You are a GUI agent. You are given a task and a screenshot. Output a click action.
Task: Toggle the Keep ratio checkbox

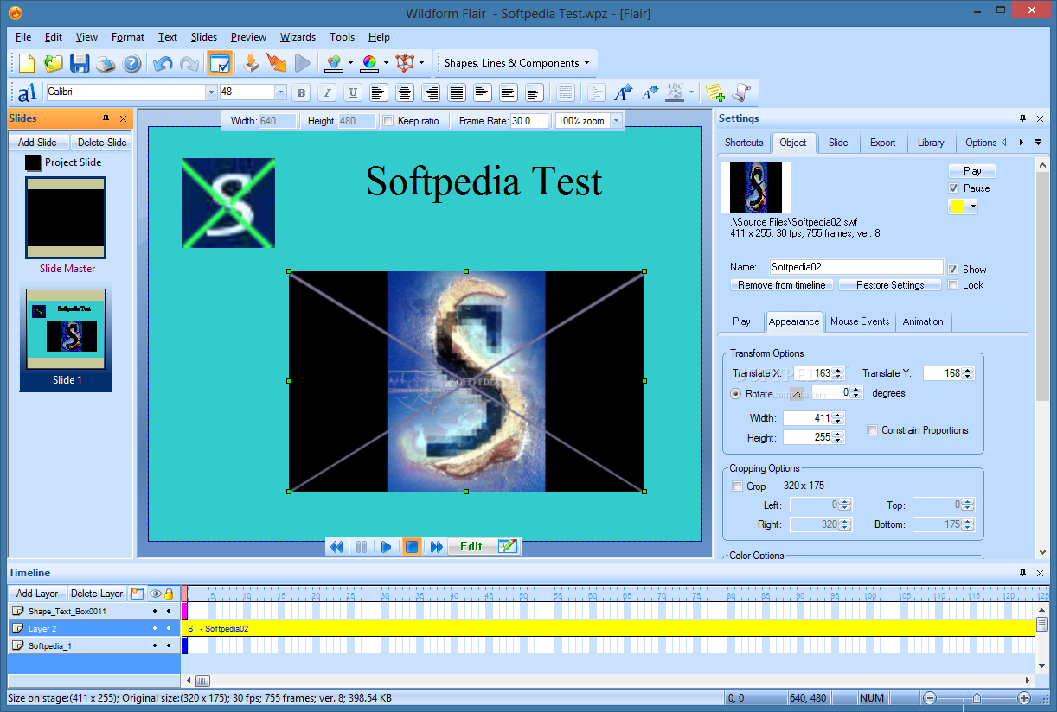(x=388, y=121)
